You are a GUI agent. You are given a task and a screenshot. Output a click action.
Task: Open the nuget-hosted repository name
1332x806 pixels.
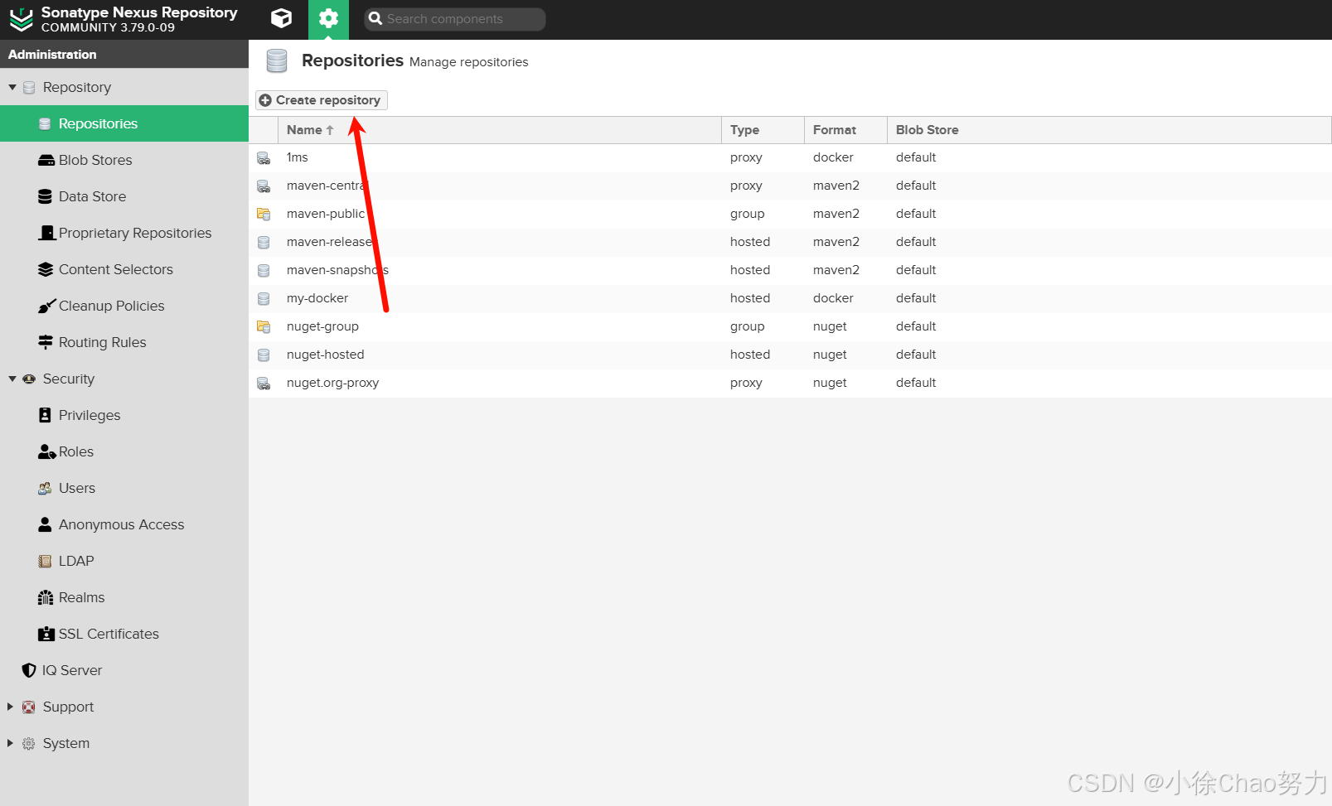click(326, 355)
